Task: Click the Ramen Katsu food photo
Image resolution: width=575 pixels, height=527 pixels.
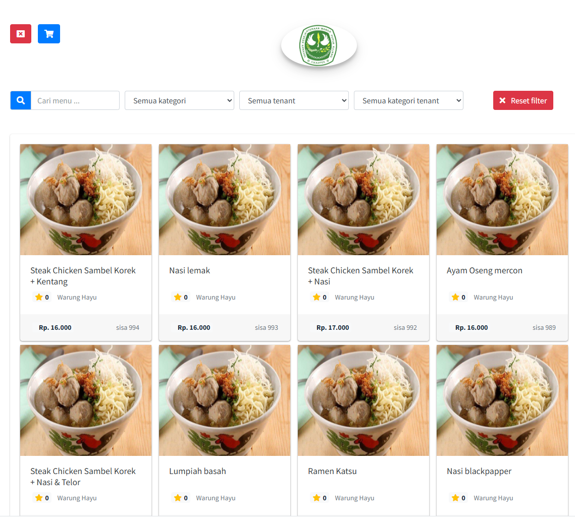Action: point(363,400)
